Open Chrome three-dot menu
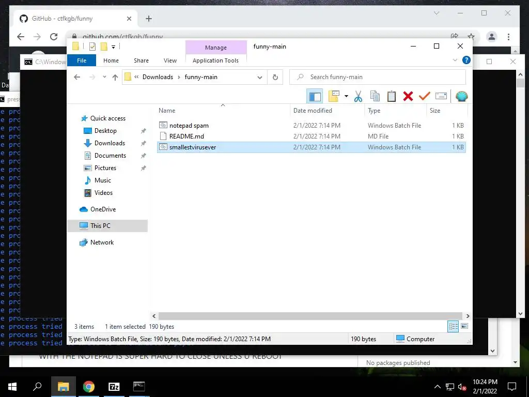 coord(508,37)
